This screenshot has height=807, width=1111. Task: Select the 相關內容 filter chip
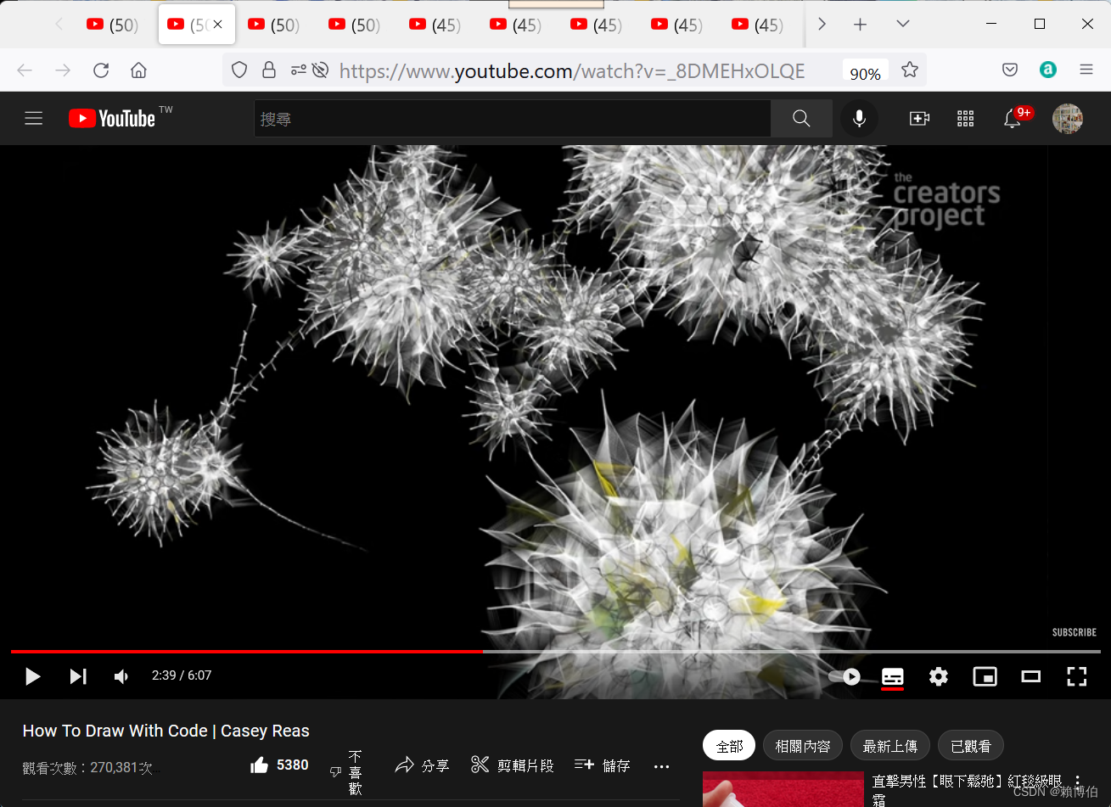803,746
